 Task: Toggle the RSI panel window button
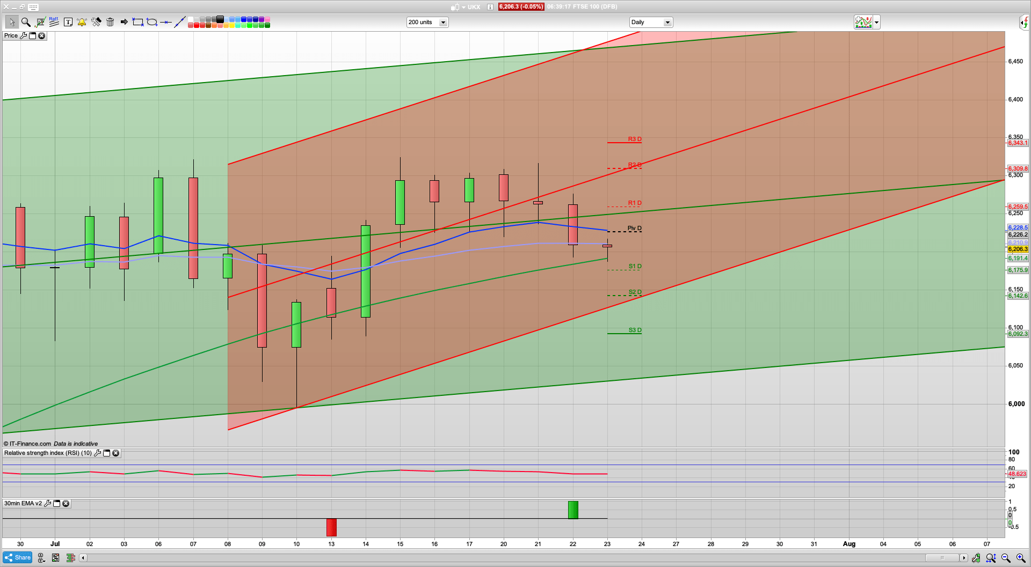[107, 453]
